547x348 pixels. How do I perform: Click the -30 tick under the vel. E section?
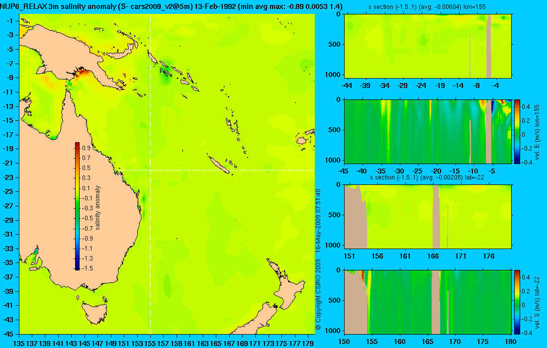pyautogui.click(x=399, y=171)
